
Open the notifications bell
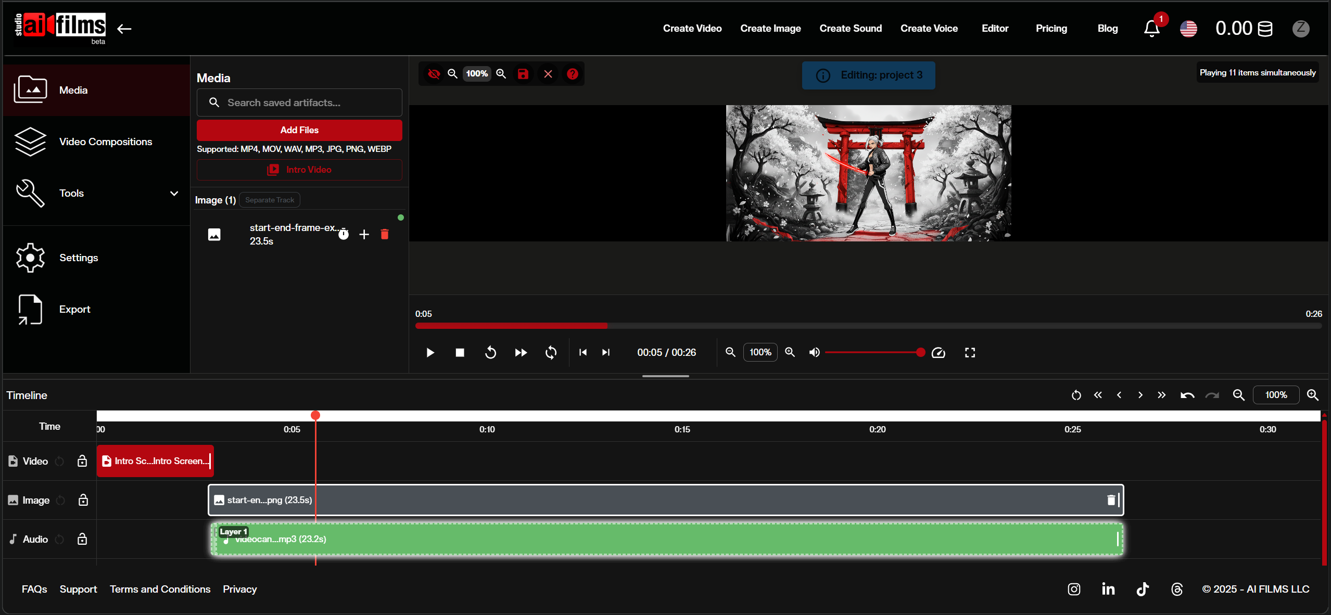1151,29
